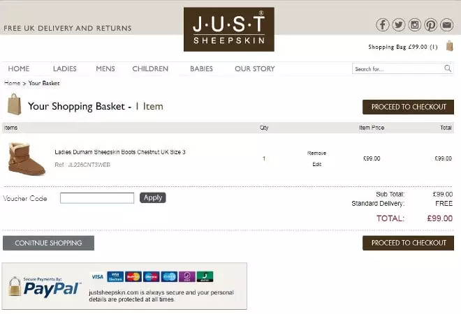Click the Sub Total: label
Viewport: 461px width, 314px height.
pyautogui.click(x=390, y=194)
